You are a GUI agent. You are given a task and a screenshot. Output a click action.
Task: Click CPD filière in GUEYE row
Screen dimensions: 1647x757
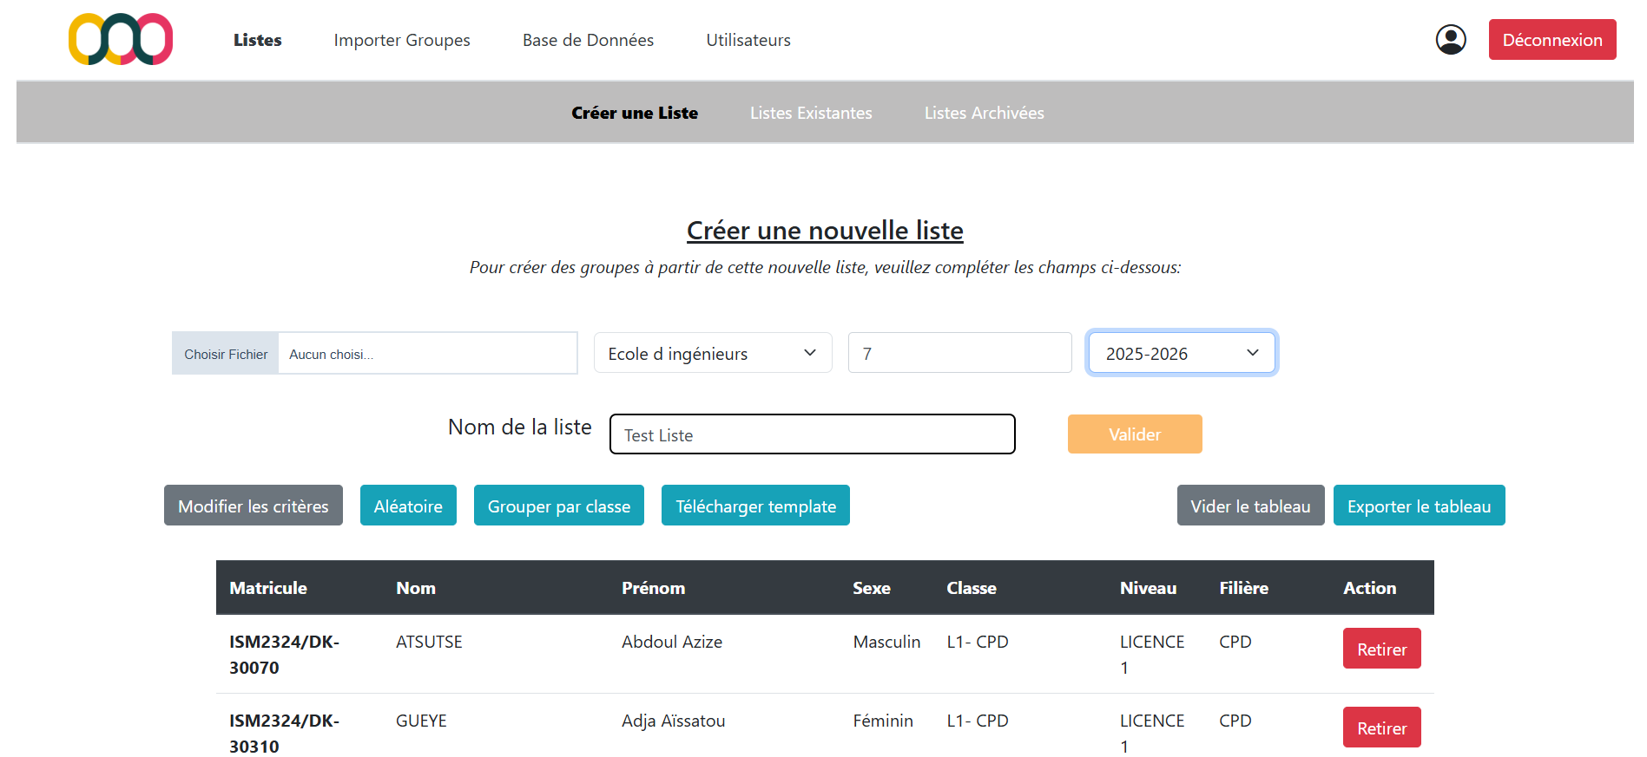[x=1235, y=721]
